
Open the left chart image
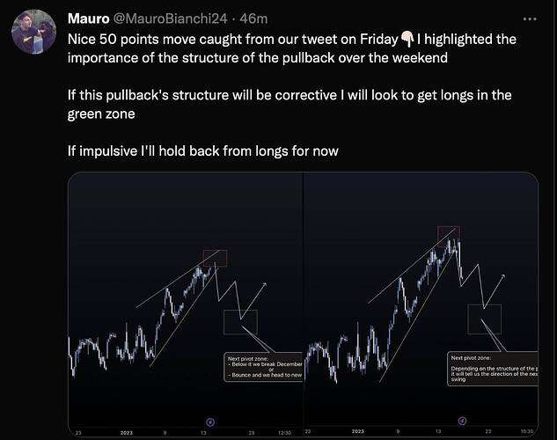pyautogui.click(x=185, y=304)
